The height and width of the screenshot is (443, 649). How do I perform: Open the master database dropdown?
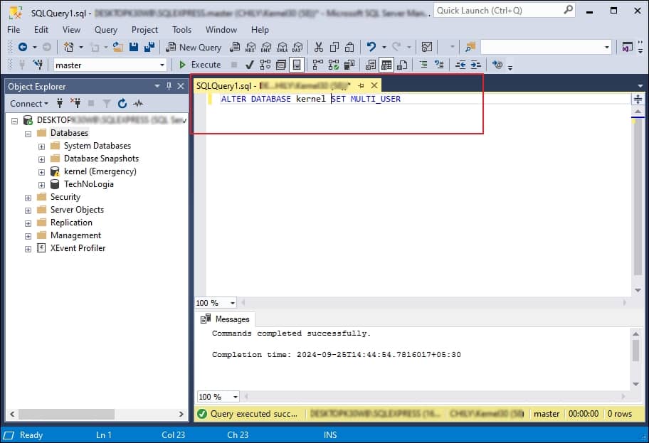click(162, 65)
